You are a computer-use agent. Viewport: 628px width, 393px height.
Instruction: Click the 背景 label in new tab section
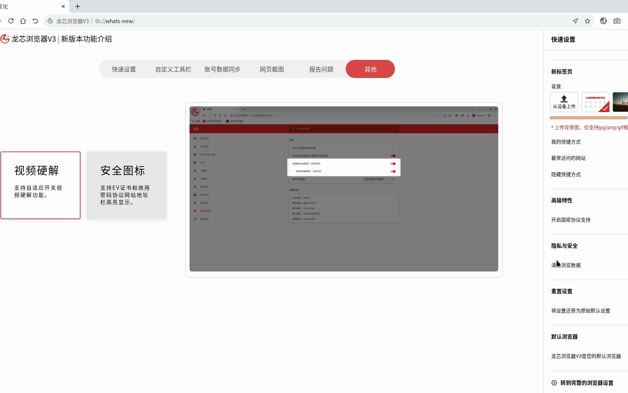point(556,87)
